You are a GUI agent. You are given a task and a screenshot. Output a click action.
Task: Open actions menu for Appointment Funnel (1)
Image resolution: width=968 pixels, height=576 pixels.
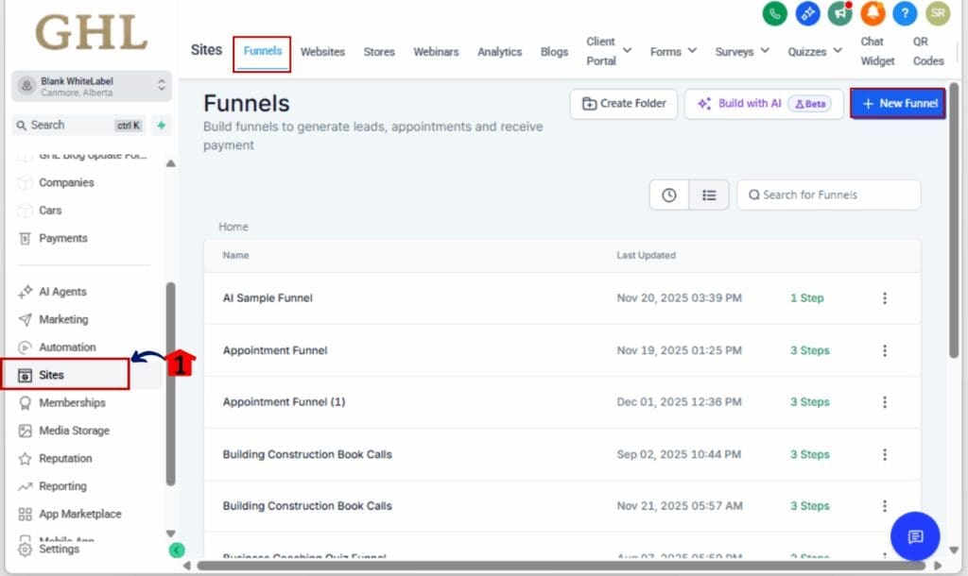click(x=885, y=402)
